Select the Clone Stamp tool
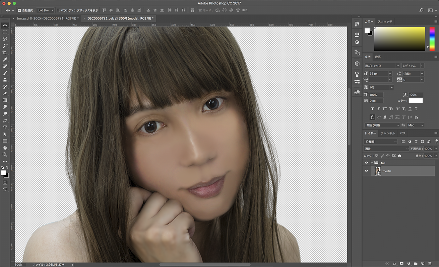This screenshot has width=439, height=267. point(5,80)
